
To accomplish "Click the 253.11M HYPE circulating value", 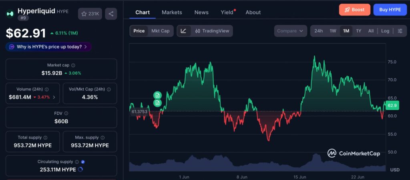I will pyautogui.click(x=58, y=170).
